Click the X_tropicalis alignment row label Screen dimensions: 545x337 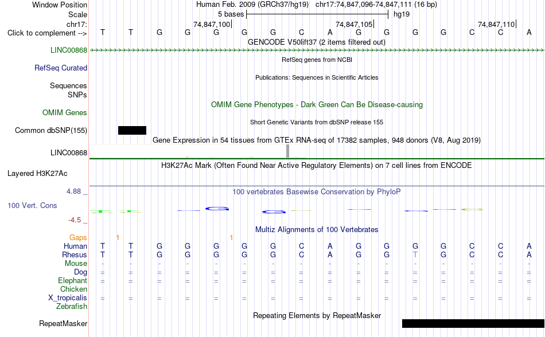[x=68, y=298]
